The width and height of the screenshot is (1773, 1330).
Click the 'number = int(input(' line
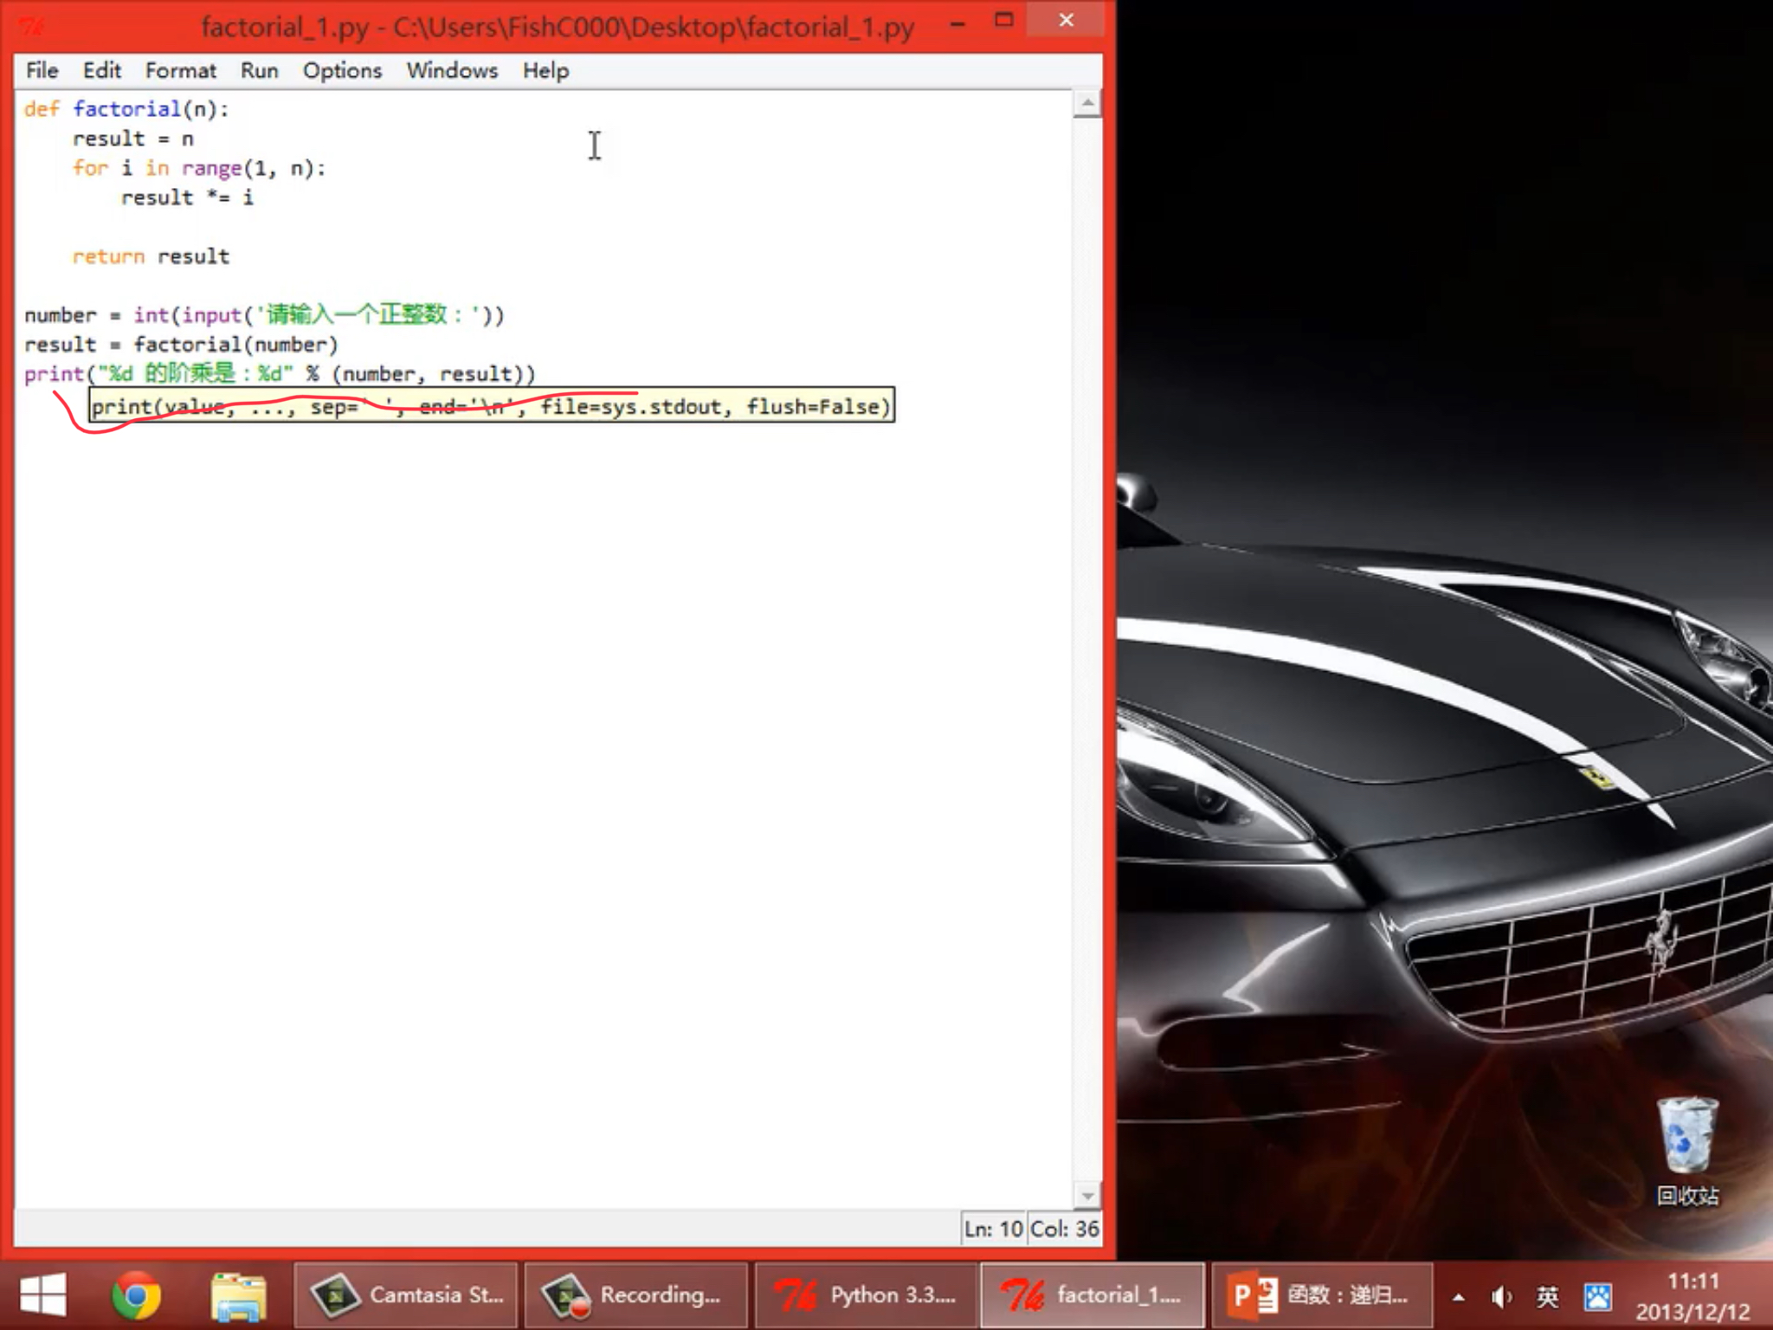click(x=264, y=315)
